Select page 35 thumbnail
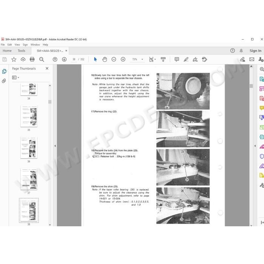 click(29, 116)
